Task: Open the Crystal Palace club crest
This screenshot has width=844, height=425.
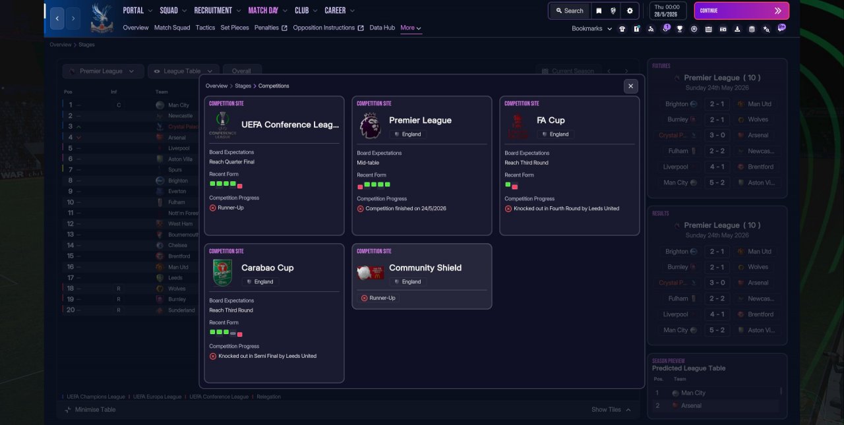Action: point(102,18)
